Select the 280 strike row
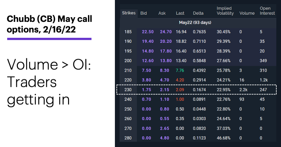Viewport: 281px width, 147px height. pyautogui.click(x=198, y=138)
